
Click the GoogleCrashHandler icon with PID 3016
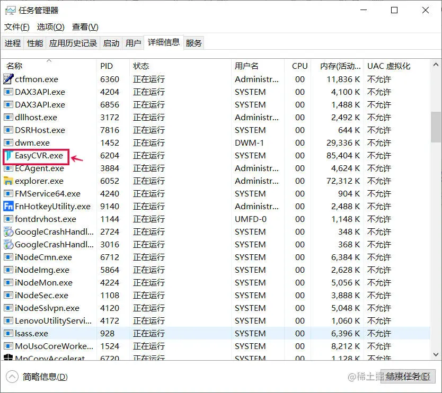point(8,244)
